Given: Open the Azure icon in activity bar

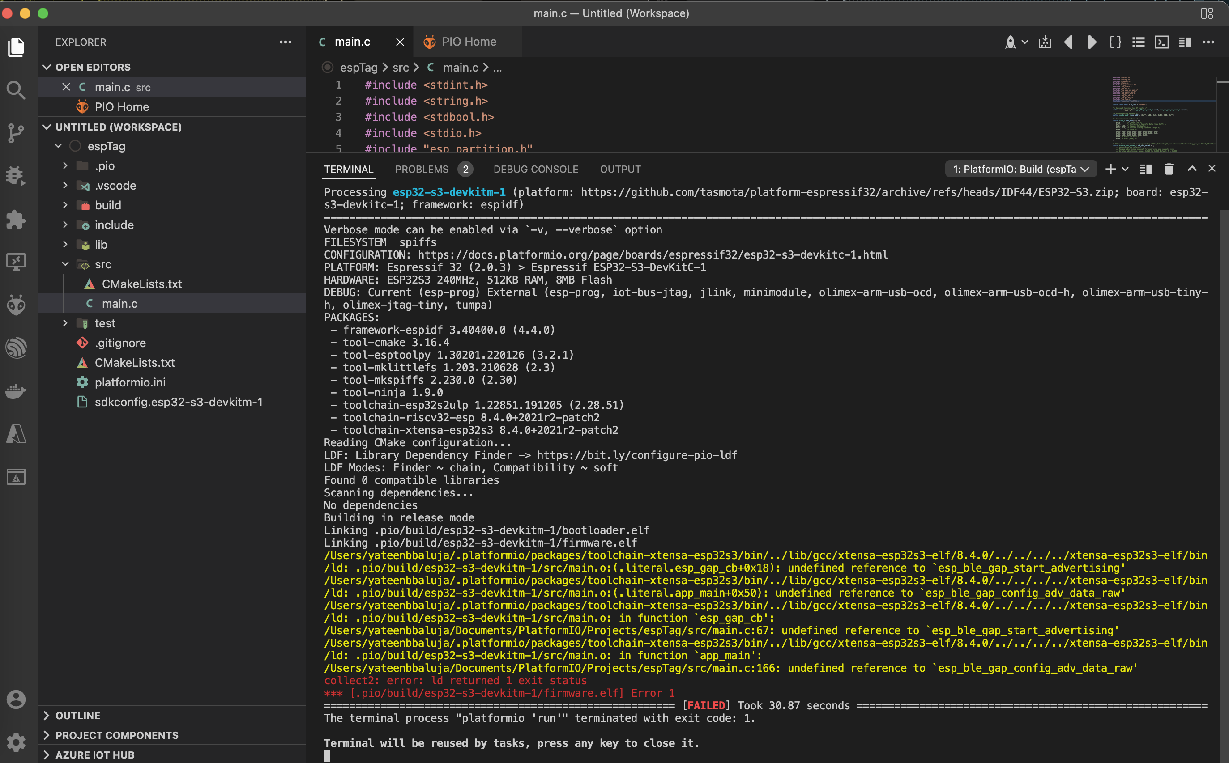Looking at the screenshot, I should [x=16, y=434].
